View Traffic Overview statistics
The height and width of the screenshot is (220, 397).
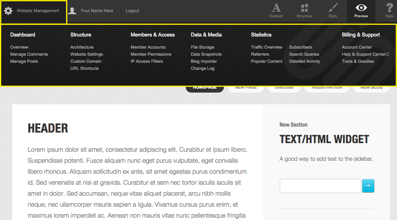point(266,47)
